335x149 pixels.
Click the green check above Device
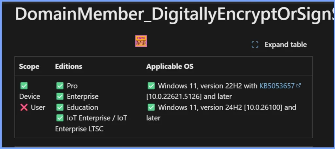coord(24,86)
